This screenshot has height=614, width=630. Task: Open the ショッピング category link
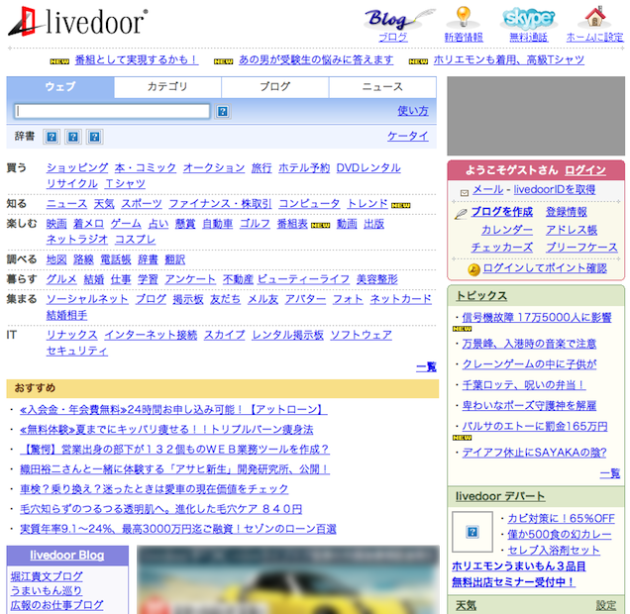[x=77, y=167]
